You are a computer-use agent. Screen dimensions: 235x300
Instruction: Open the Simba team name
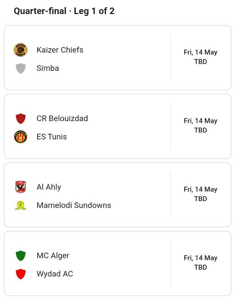(48, 68)
